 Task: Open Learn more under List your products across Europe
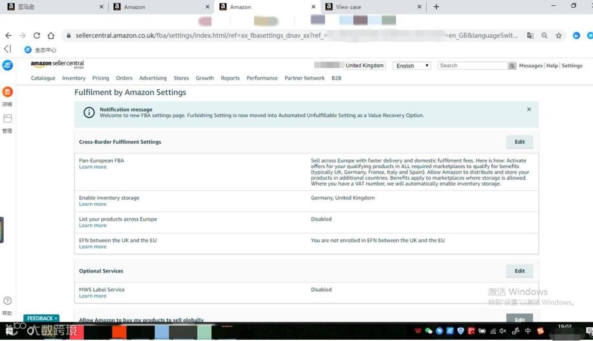[92, 225]
